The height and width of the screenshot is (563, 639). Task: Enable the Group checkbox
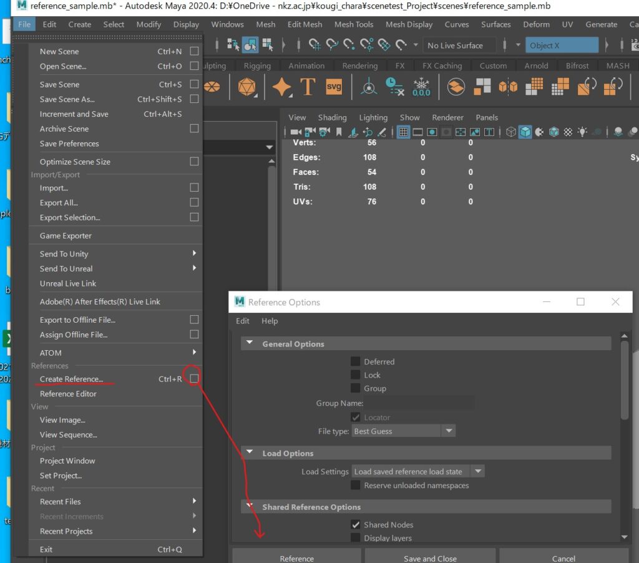(x=355, y=388)
